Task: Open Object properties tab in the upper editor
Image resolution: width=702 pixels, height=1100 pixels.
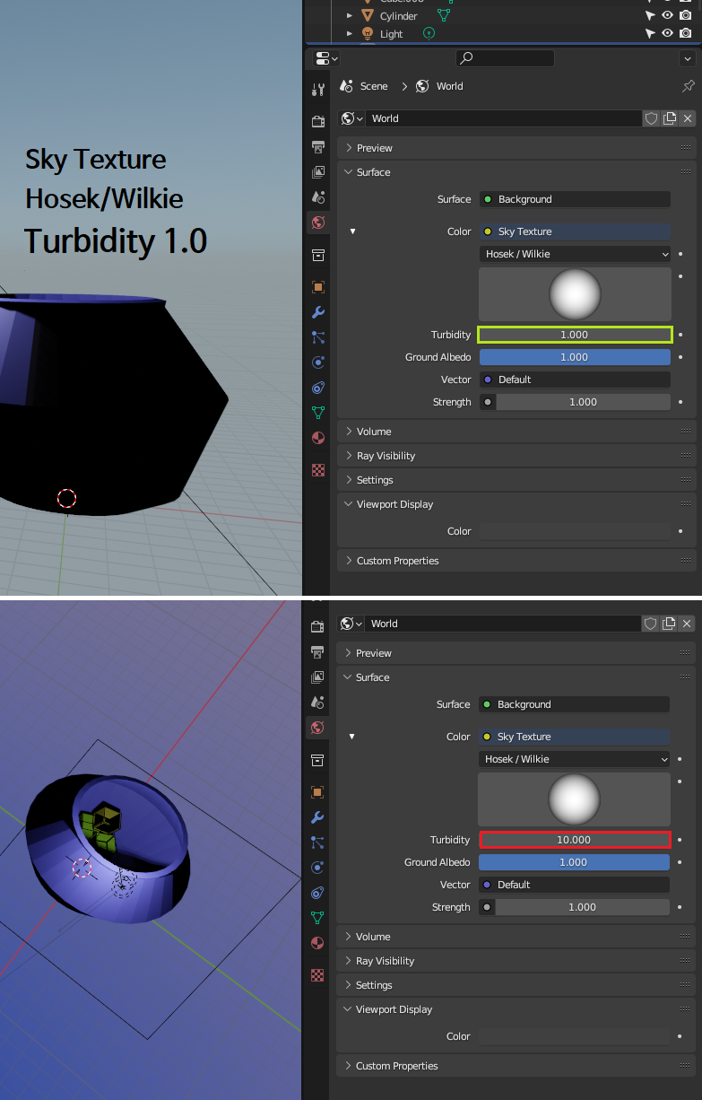Action: pyautogui.click(x=318, y=287)
